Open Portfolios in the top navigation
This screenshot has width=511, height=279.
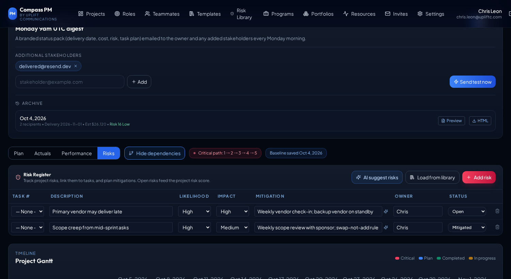[318, 14]
